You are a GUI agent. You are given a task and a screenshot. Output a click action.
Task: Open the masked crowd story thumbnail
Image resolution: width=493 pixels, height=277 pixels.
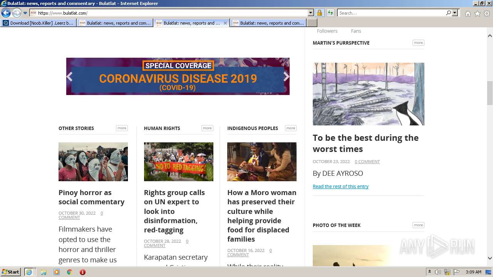pyautogui.click(x=93, y=162)
